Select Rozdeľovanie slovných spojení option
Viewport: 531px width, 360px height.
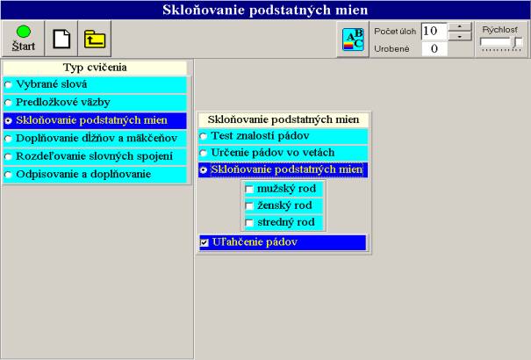click(x=95, y=156)
